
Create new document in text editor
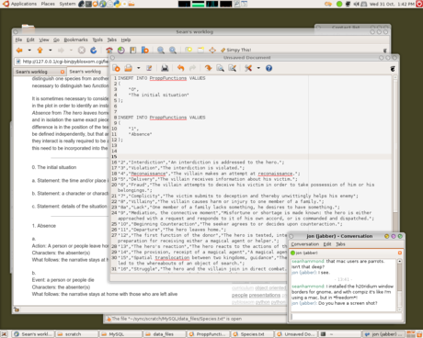pyautogui.click(x=117, y=68)
